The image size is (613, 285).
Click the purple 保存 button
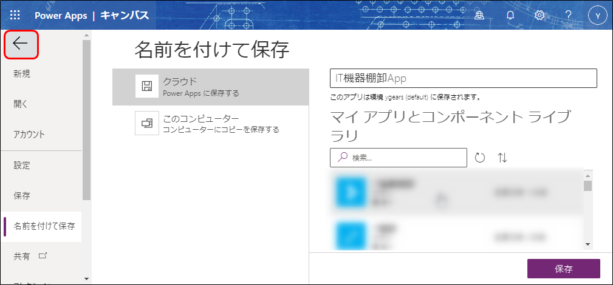tap(563, 269)
